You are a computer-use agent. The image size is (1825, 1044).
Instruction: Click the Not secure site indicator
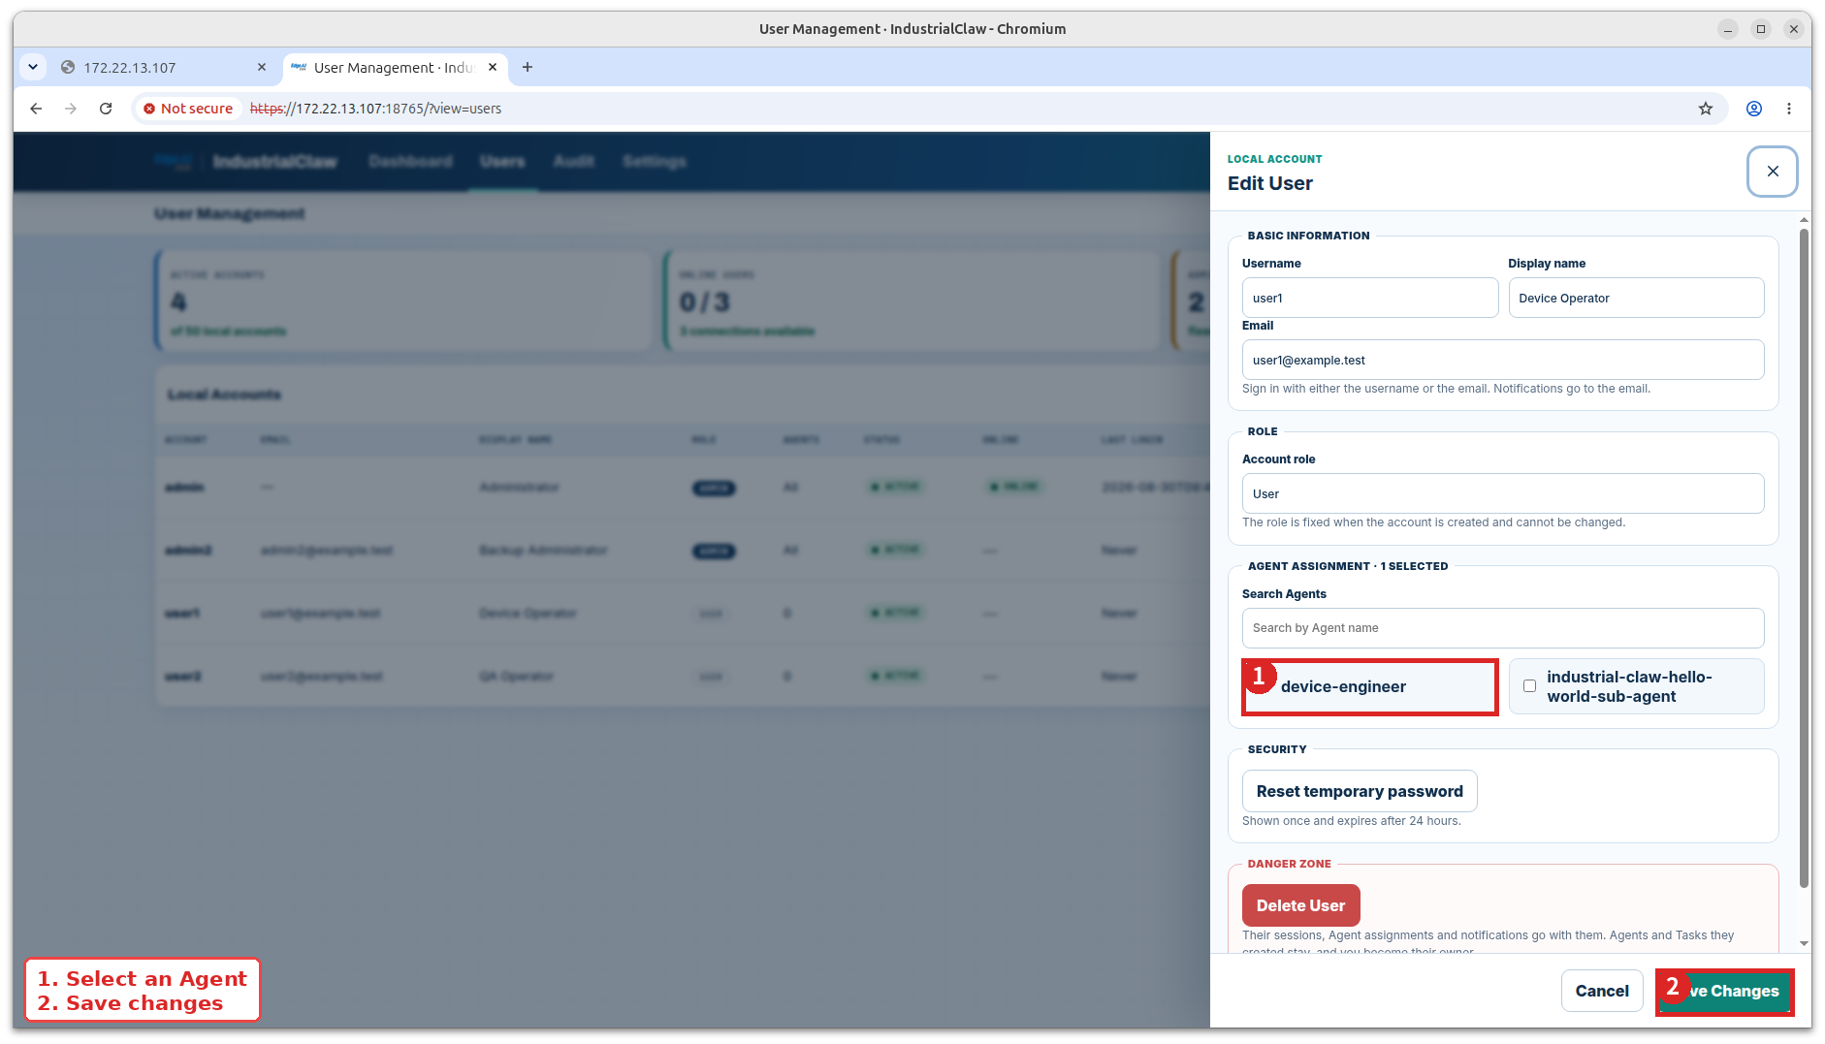click(x=188, y=109)
